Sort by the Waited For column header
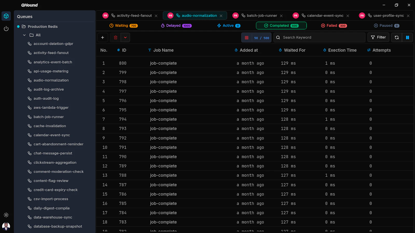 pyautogui.click(x=292, y=50)
